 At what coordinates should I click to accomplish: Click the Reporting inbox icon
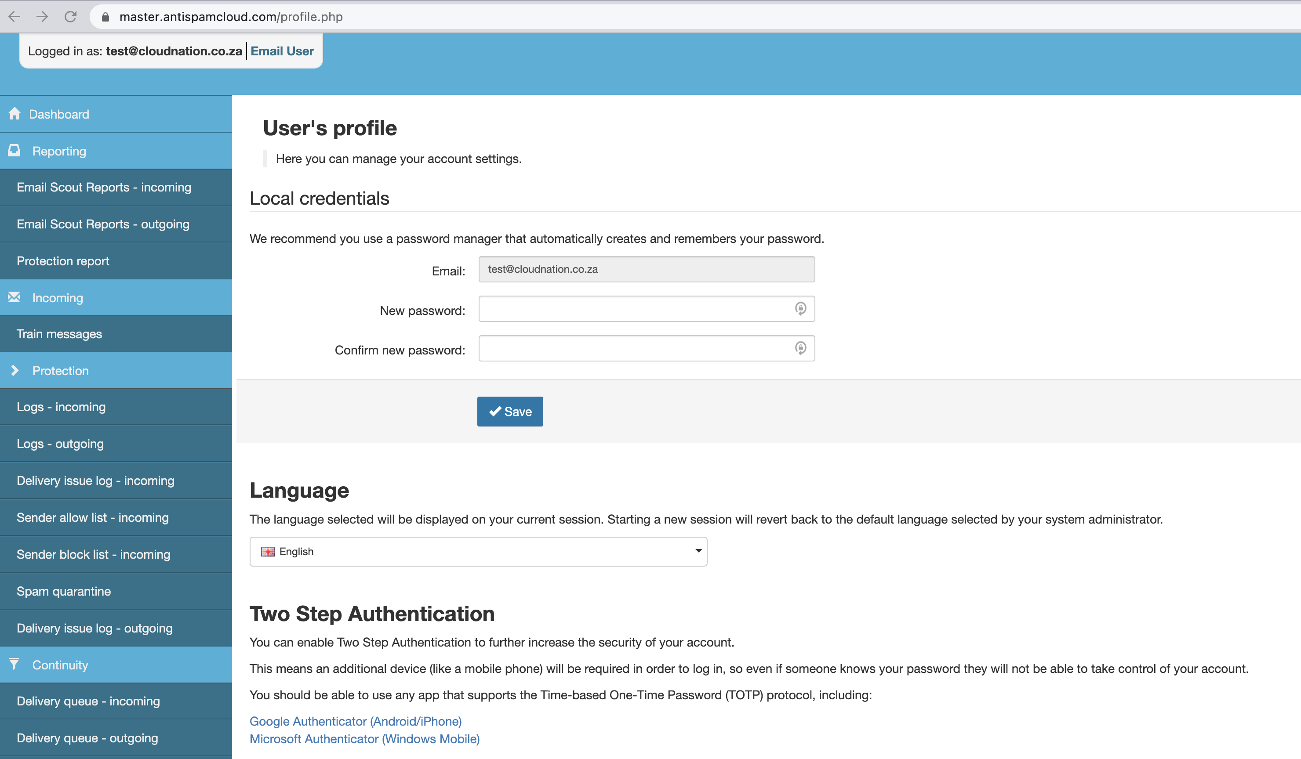15,151
